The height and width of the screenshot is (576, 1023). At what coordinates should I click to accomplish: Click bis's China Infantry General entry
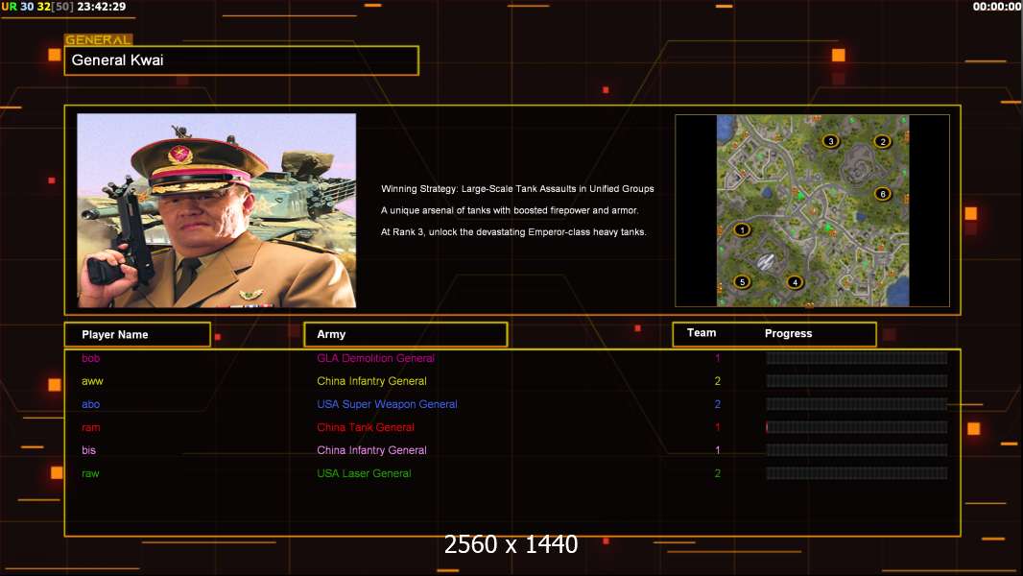(372, 450)
